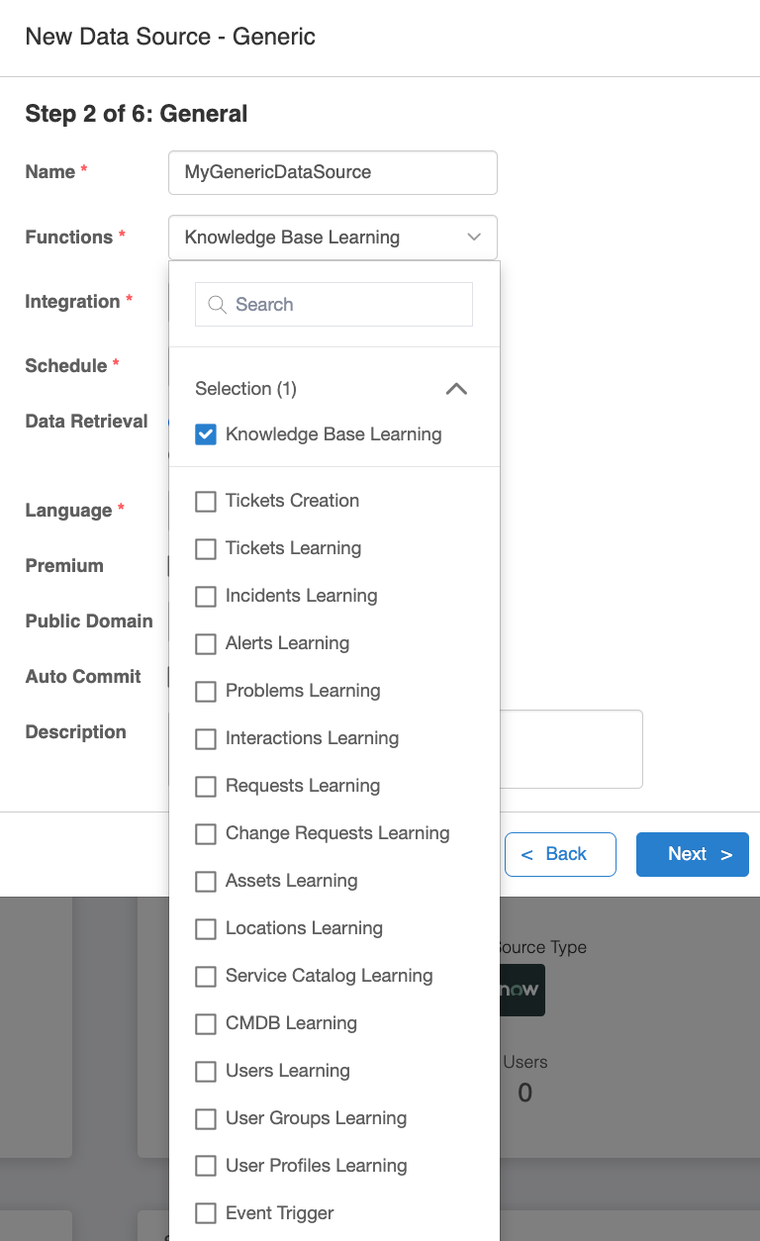Tick the Interactions Learning checkbox

pos(206,738)
